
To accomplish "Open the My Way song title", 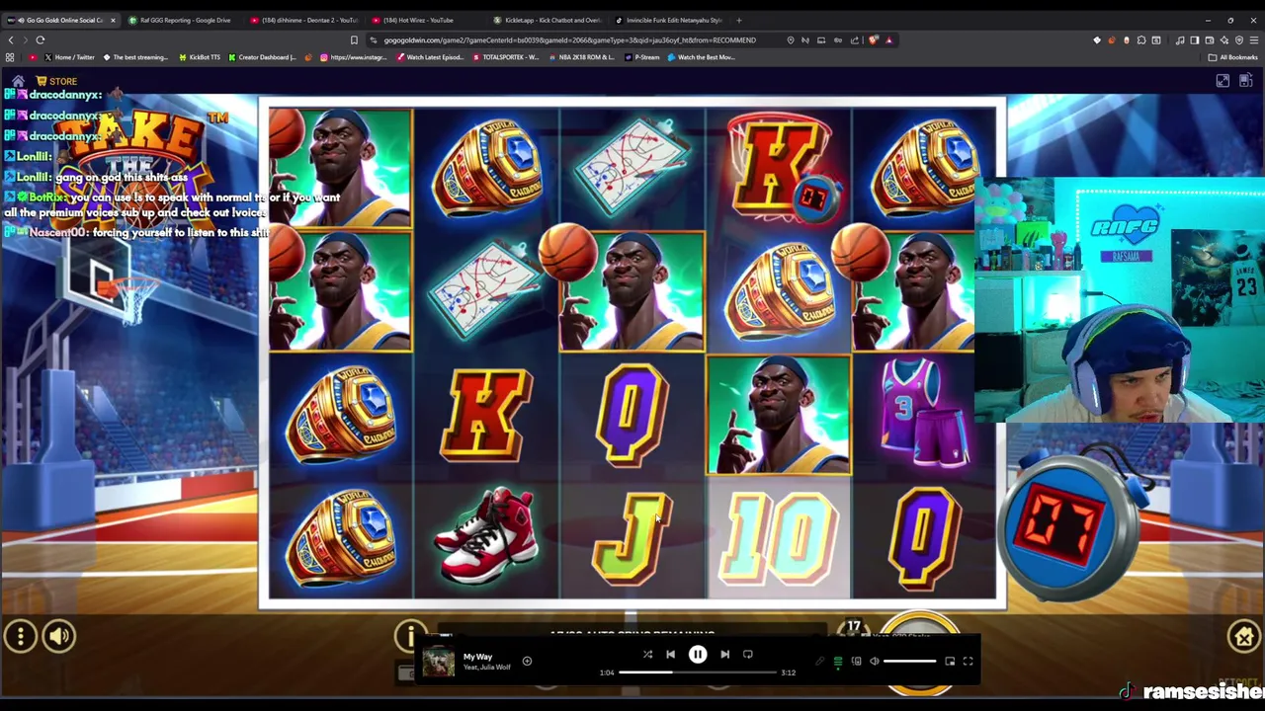I will [x=477, y=657].
